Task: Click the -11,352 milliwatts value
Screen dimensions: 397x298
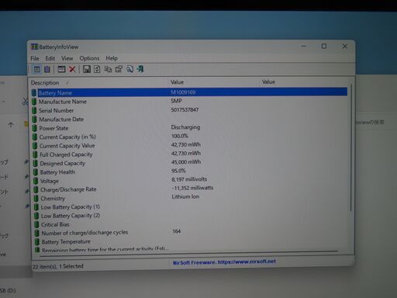Action: point(192,188)
